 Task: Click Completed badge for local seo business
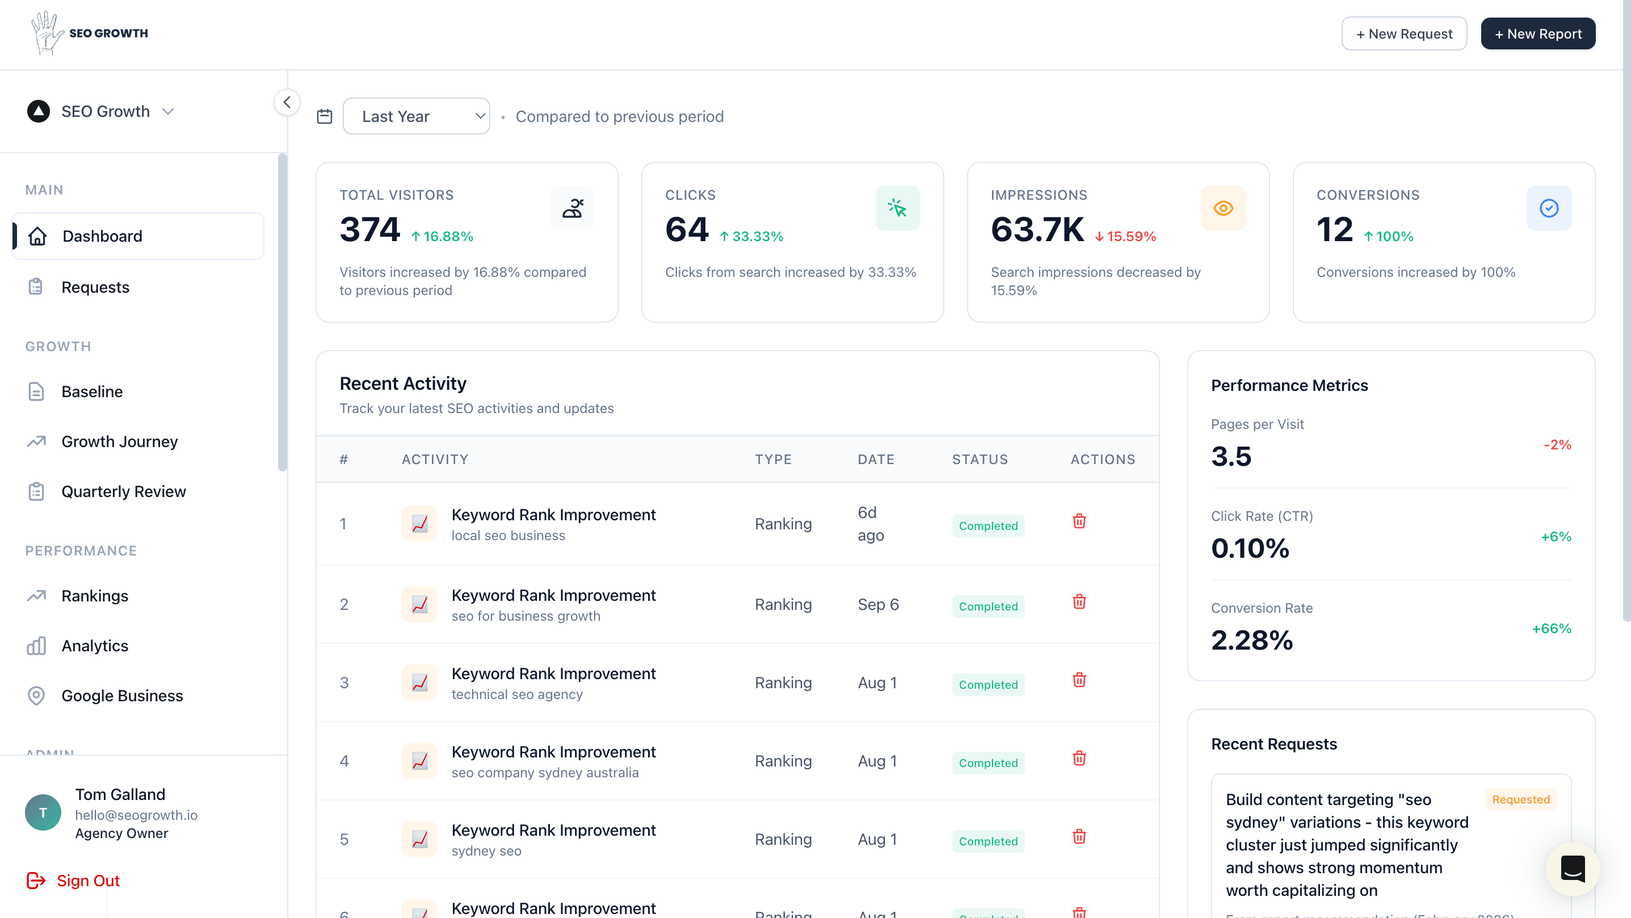(987, 526)
